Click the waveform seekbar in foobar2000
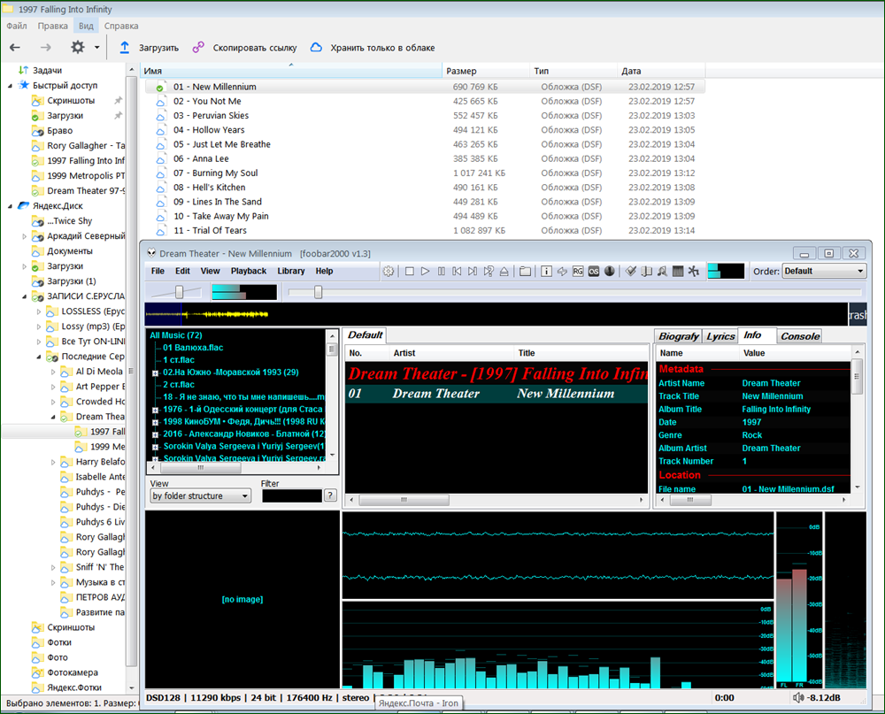The image size is (885, 714). pos(496,314)
